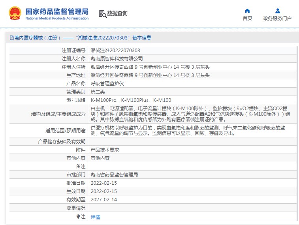Open the 详情 link

pyautogui.click(x=95, y=217)
